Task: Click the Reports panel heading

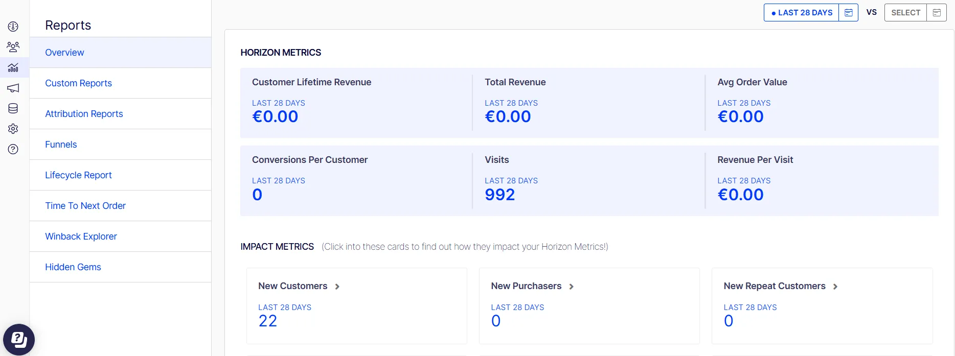Action: click(68, 25)
